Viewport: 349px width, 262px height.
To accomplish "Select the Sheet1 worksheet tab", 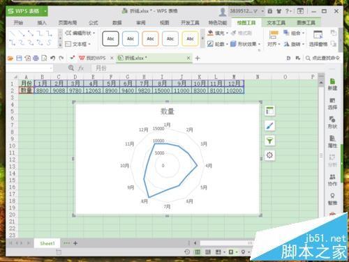I will click(47, 243).
